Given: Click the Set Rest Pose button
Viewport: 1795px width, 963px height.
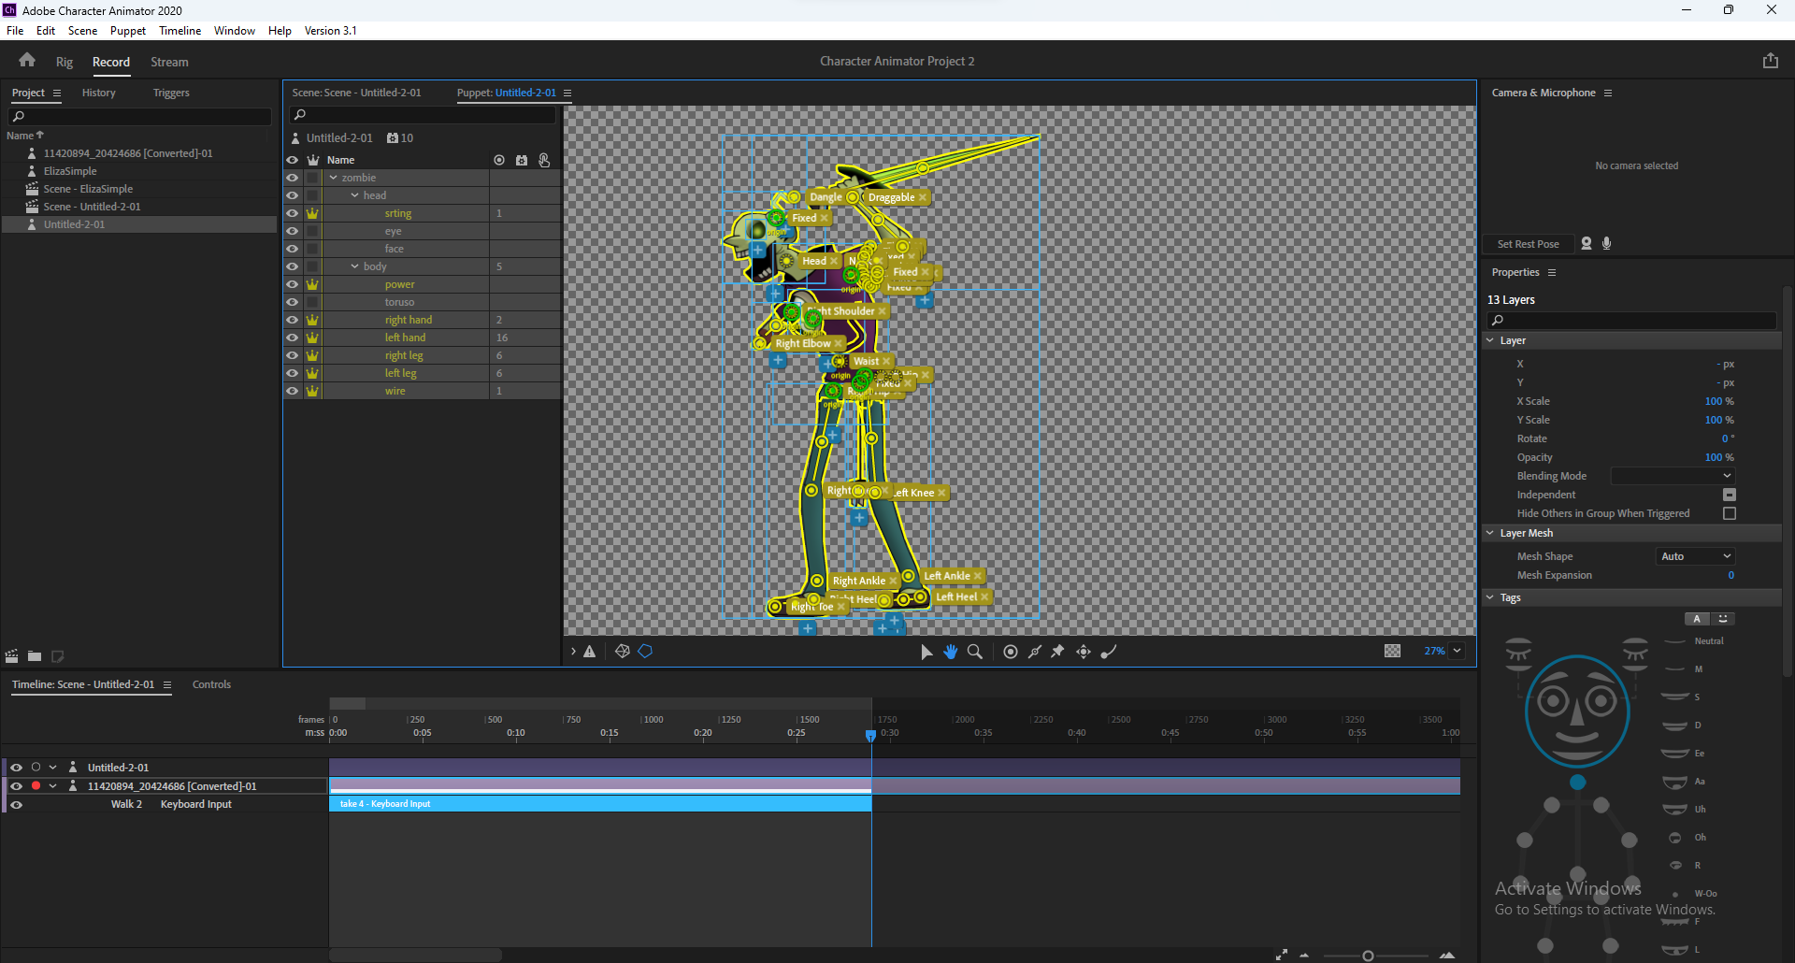Looking at the screenshot, I should 1528,244.
